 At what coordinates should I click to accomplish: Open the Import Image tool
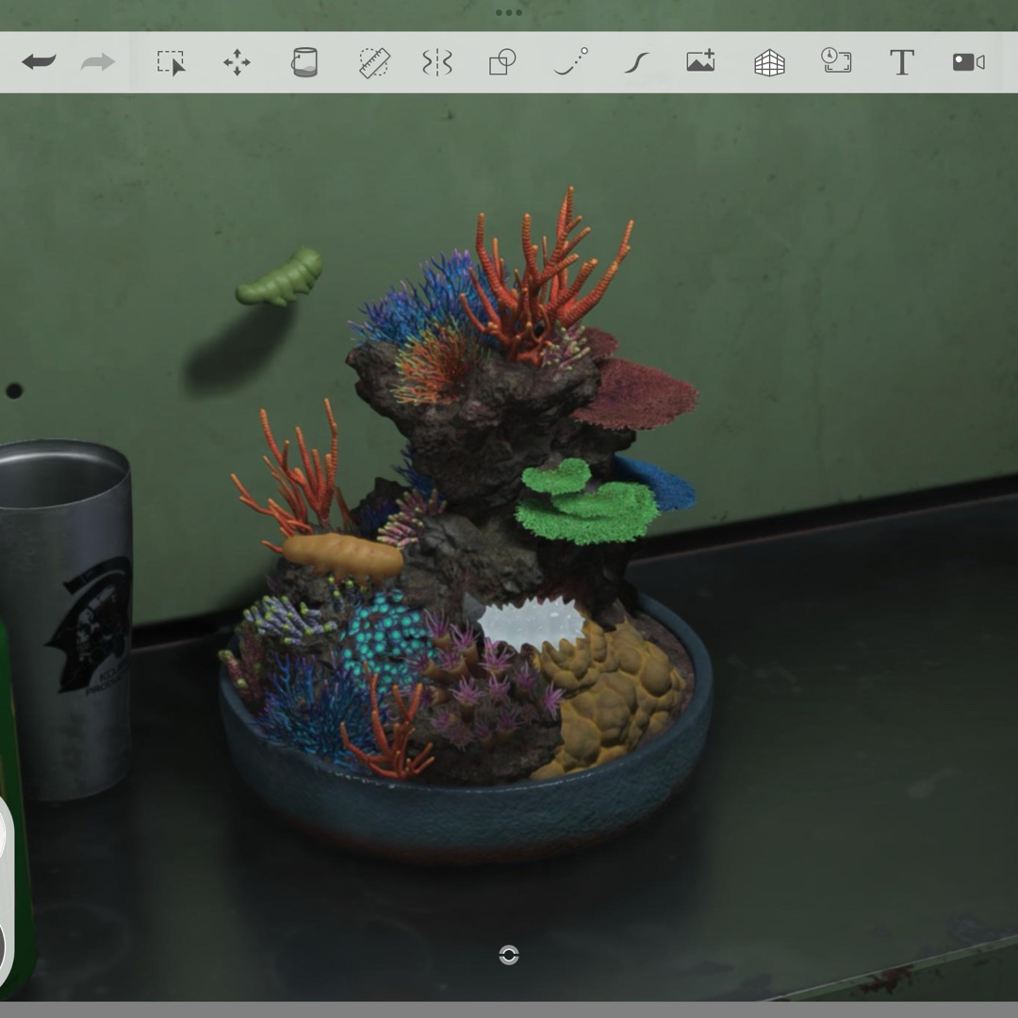(x=701, y=61)
